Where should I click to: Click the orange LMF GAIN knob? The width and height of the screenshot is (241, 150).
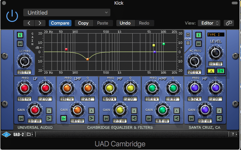pos(77,110)
